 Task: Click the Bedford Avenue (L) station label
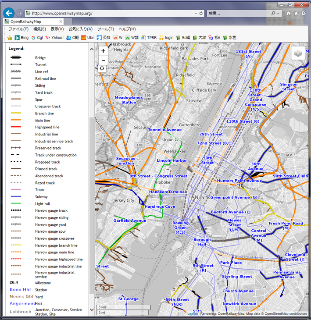pyautogui.click(x=231, y=212)
